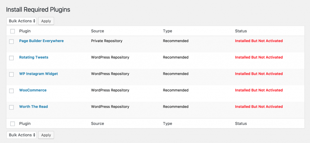Click the WP Instagram Widget status text
The width and height of the screenshot is (310, 143).
[x=259, y=74]
